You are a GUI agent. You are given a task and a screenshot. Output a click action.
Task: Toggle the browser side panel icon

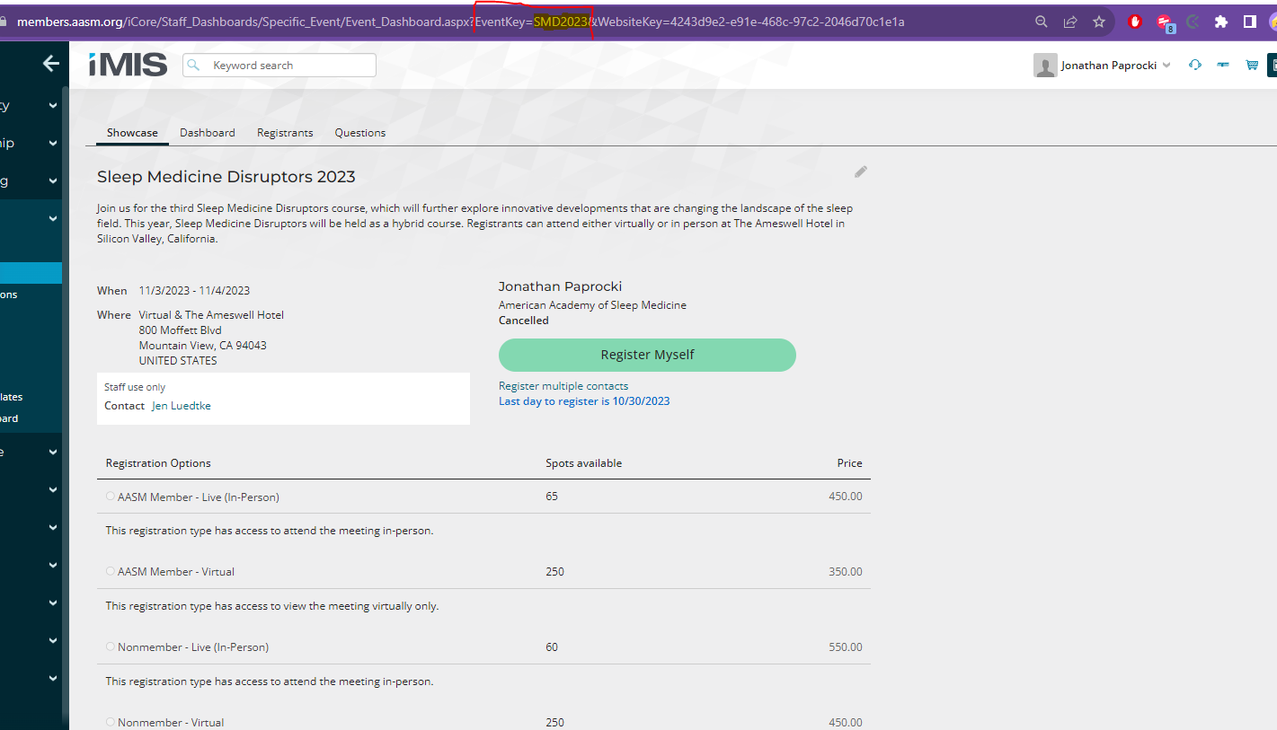pyautogui.click(x=1250, y=22)
